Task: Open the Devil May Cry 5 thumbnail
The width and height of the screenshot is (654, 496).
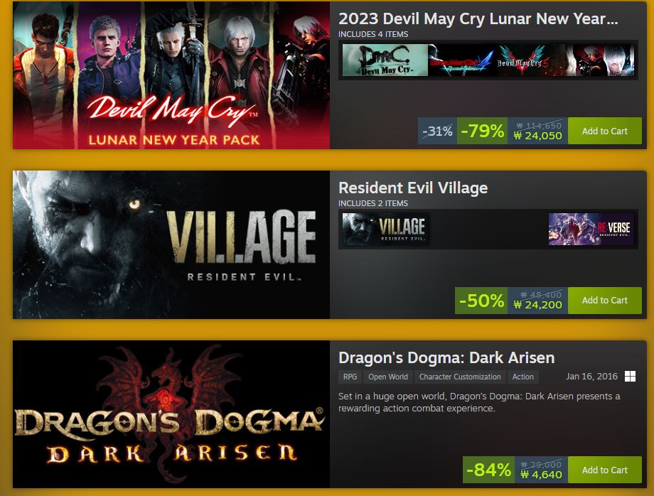Action: pos(530,60)
